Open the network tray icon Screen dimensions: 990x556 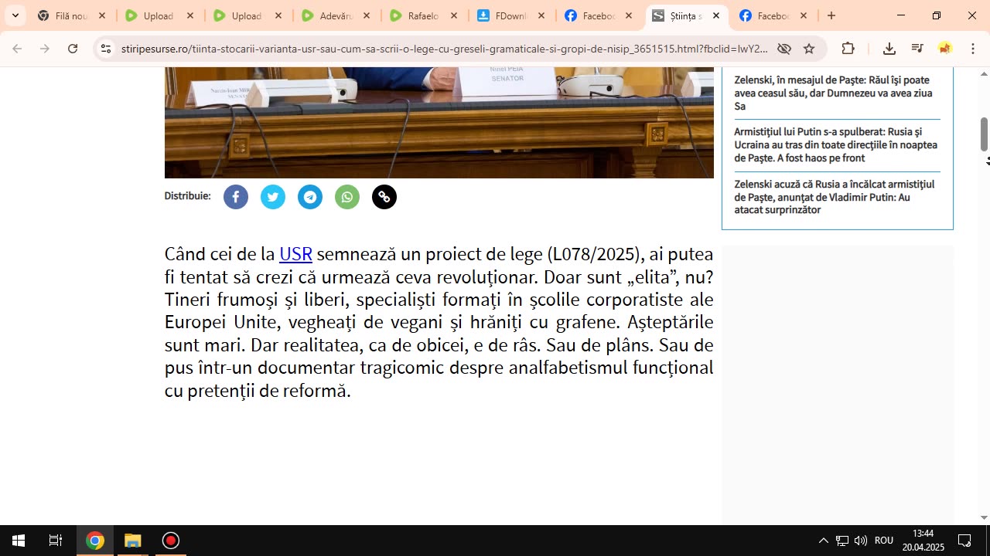tap(842, 541)
